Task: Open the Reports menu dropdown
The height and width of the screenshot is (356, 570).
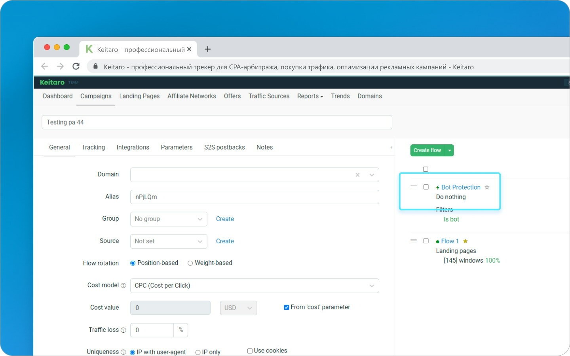Action: tap(310, 96)
